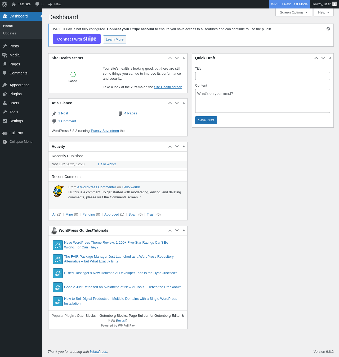Move WordPress Guides/Tutorials widget up
339x357 pixels.
[170, 230]
